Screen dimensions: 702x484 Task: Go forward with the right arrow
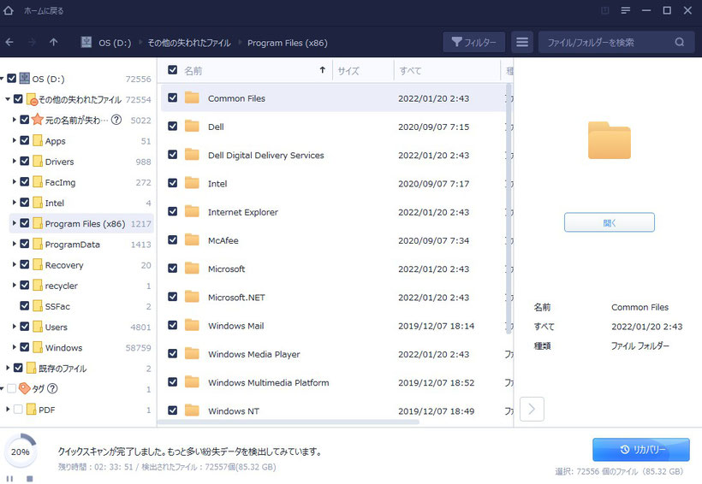[x=32, y=43]
